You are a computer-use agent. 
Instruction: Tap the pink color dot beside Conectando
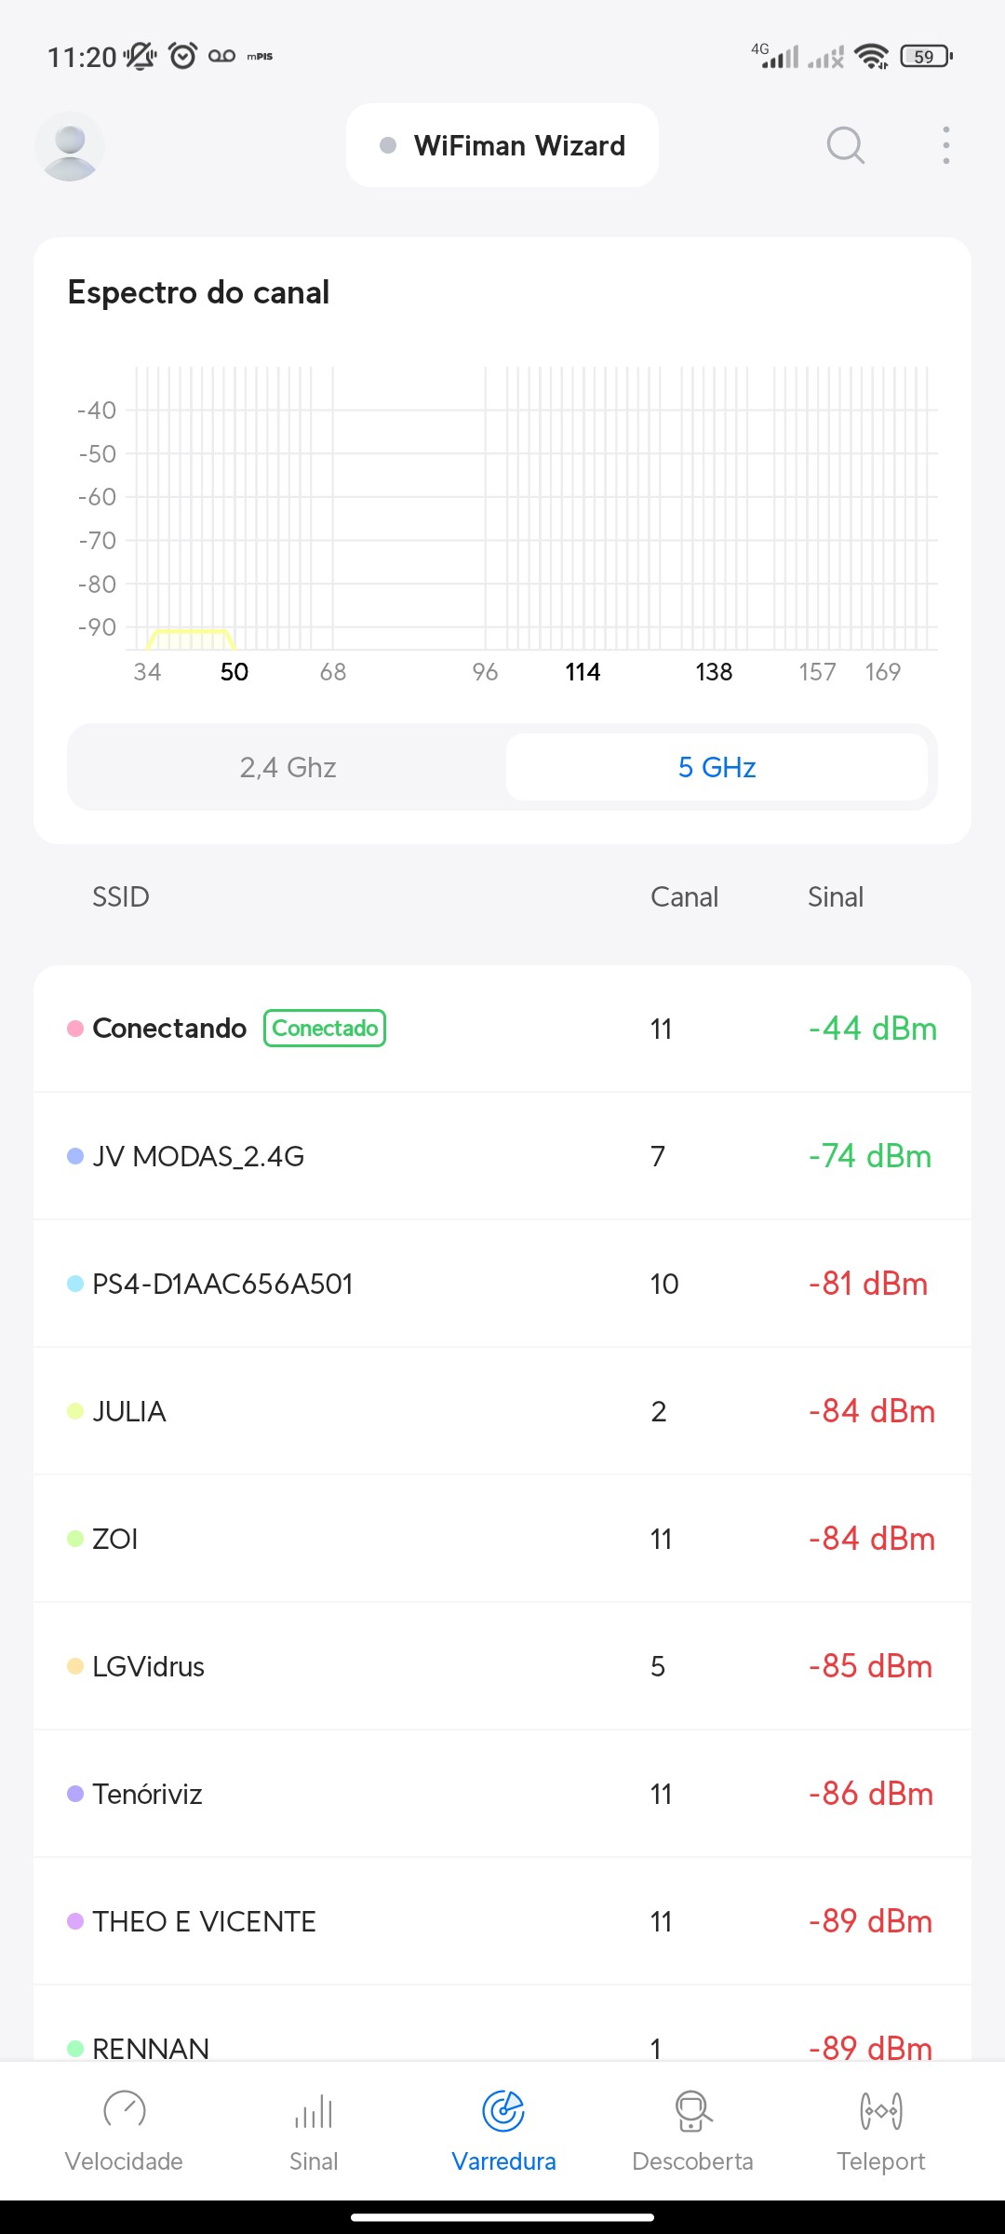tap(75, 1029)
